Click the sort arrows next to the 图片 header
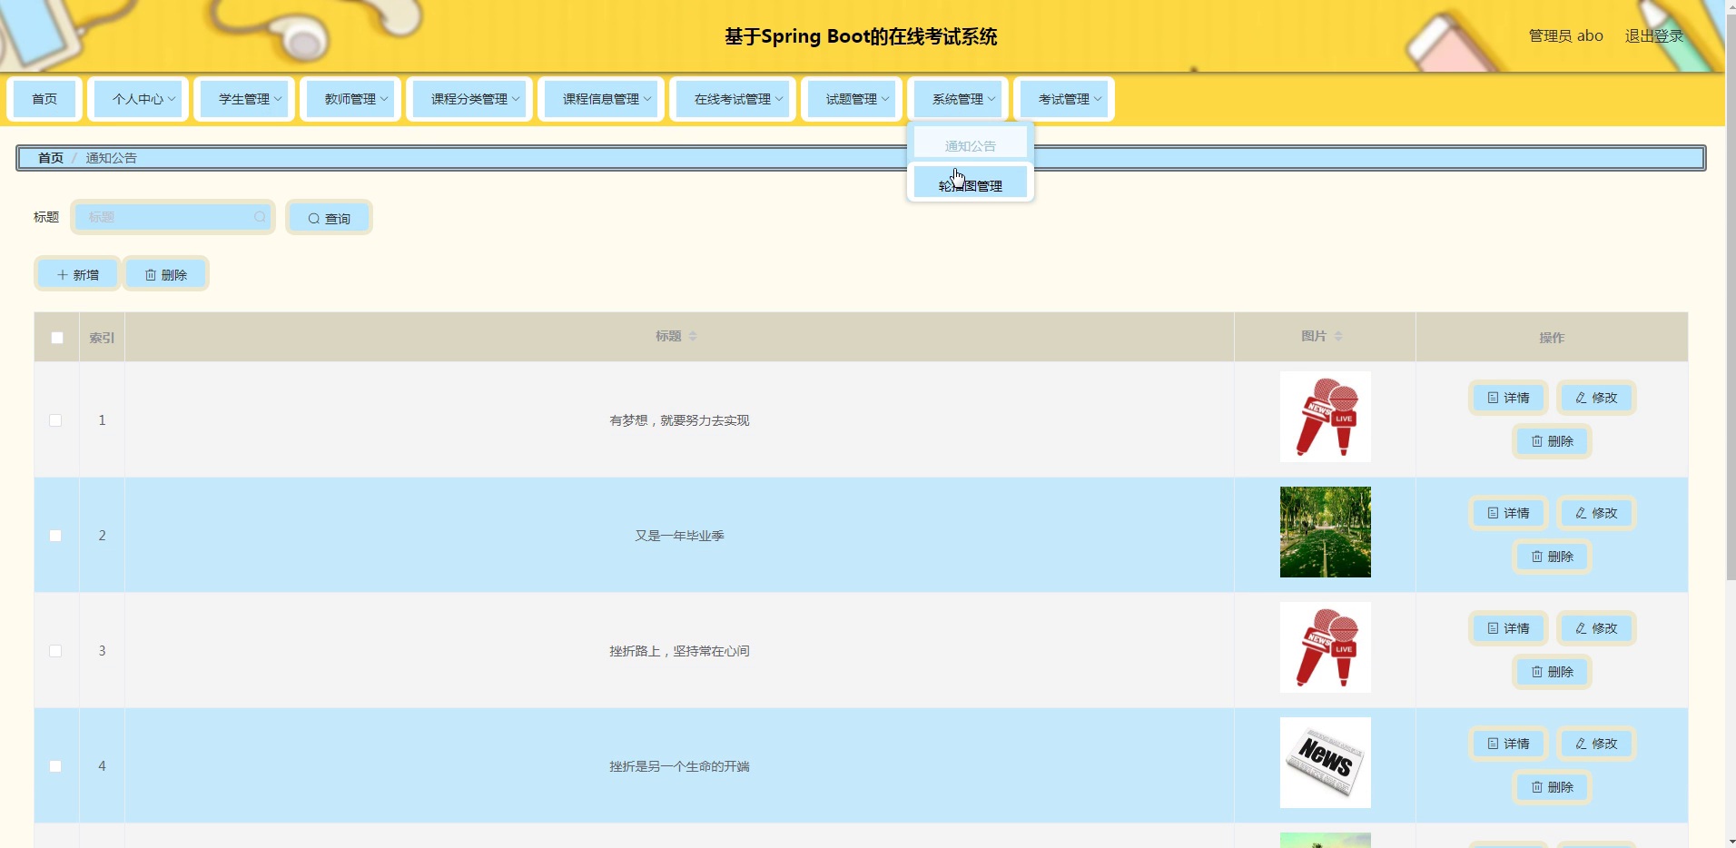 tap(1338, 336)
